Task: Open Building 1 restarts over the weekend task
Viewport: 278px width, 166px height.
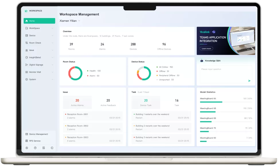Action: pos(161,116)
